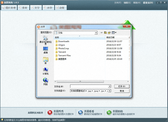Open the 美图看看 software link
168x122 pixels.
coord(90,112)
